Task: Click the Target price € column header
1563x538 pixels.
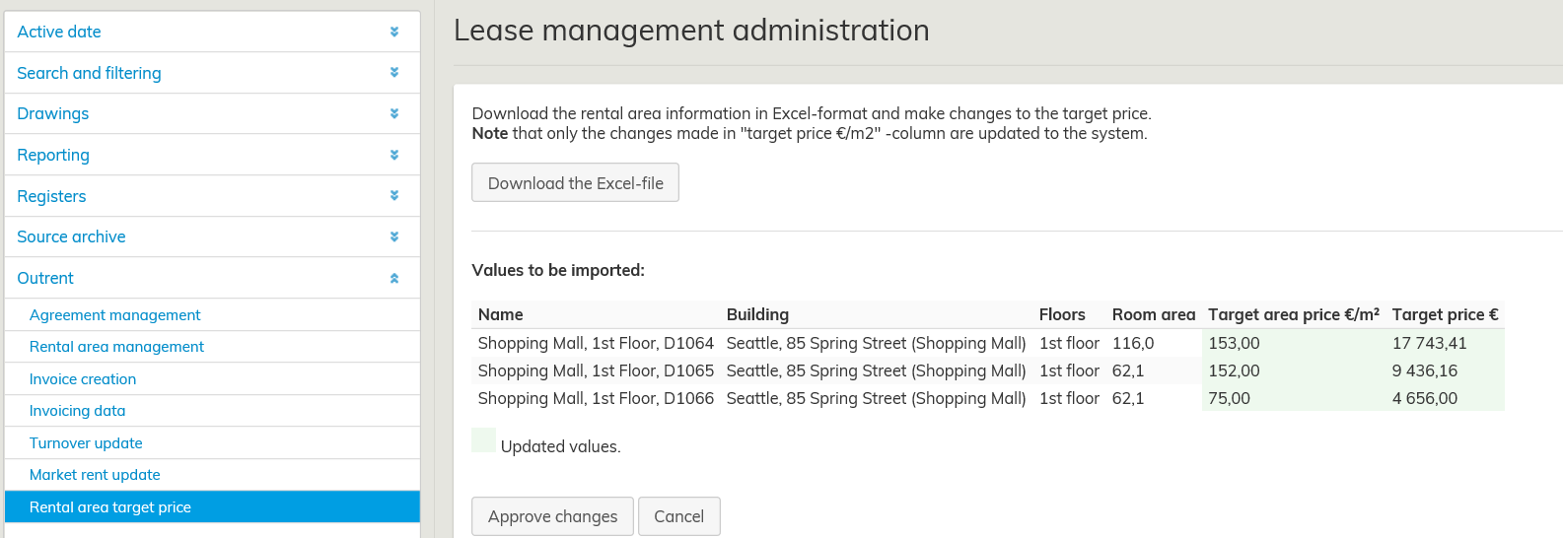Action: (x=1445, y=314)
